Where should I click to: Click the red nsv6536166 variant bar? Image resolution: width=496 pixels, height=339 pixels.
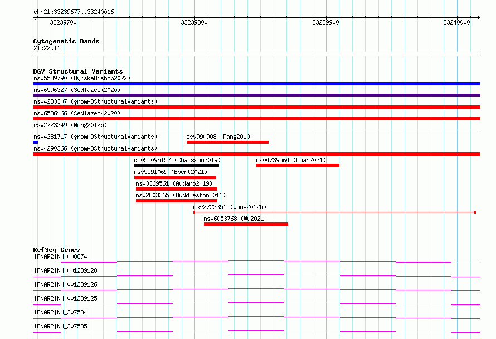click(x=256, y=119)
